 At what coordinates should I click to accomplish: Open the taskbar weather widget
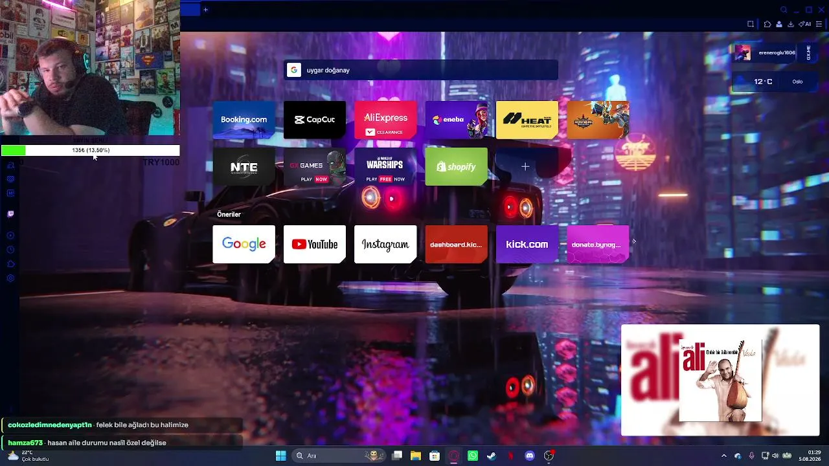tap(28, 456)
